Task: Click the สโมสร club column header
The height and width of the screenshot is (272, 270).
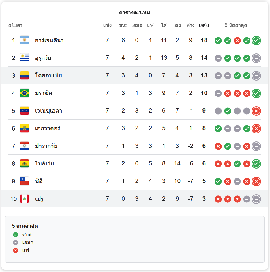Action: coord(15,25)
